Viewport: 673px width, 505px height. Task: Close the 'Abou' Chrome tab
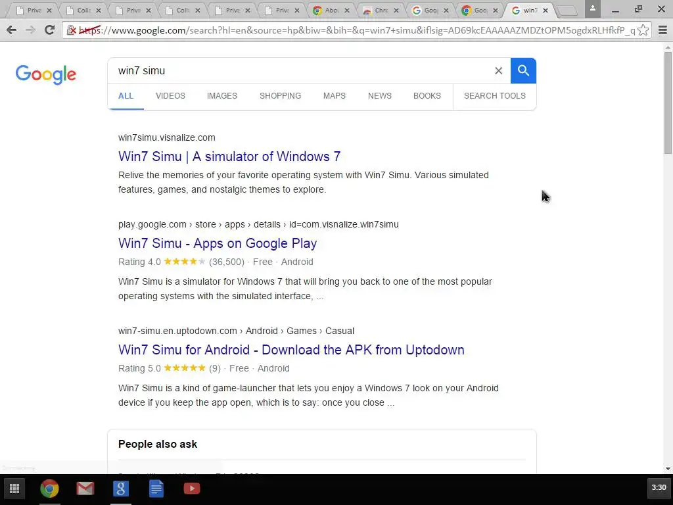pos(347,11)
